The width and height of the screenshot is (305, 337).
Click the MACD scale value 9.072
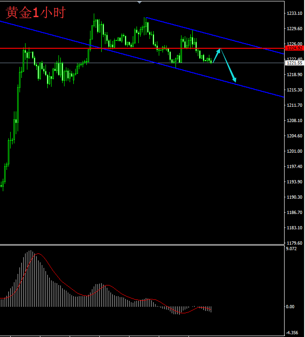pyautogui.click(x=292, y=249)
